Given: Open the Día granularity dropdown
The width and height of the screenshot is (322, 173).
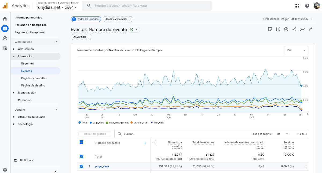Looking at the screenshot, I should click(x=296, y=50).
